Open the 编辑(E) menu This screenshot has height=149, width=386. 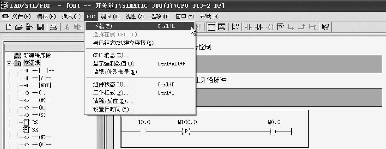46,16
